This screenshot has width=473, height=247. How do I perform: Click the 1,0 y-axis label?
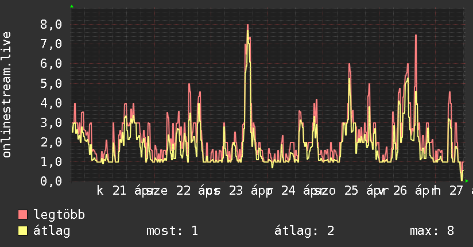point(51,162)
